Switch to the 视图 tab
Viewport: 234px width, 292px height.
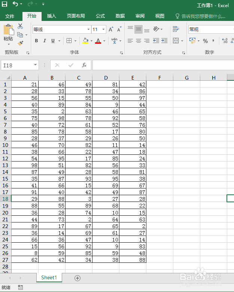(x=160, y=16)
